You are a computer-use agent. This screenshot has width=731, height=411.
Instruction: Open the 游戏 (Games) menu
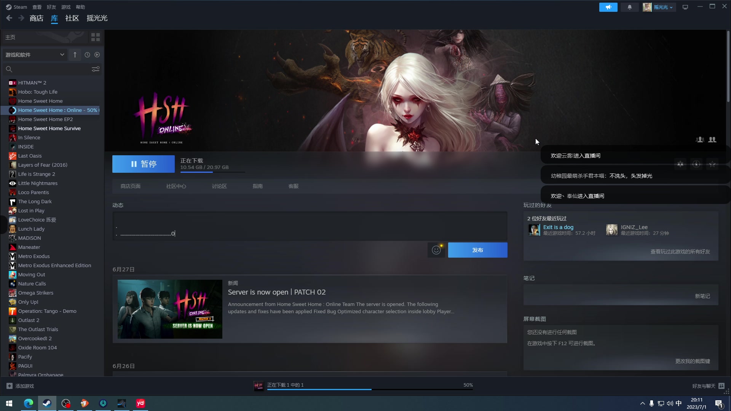(66, 7)
